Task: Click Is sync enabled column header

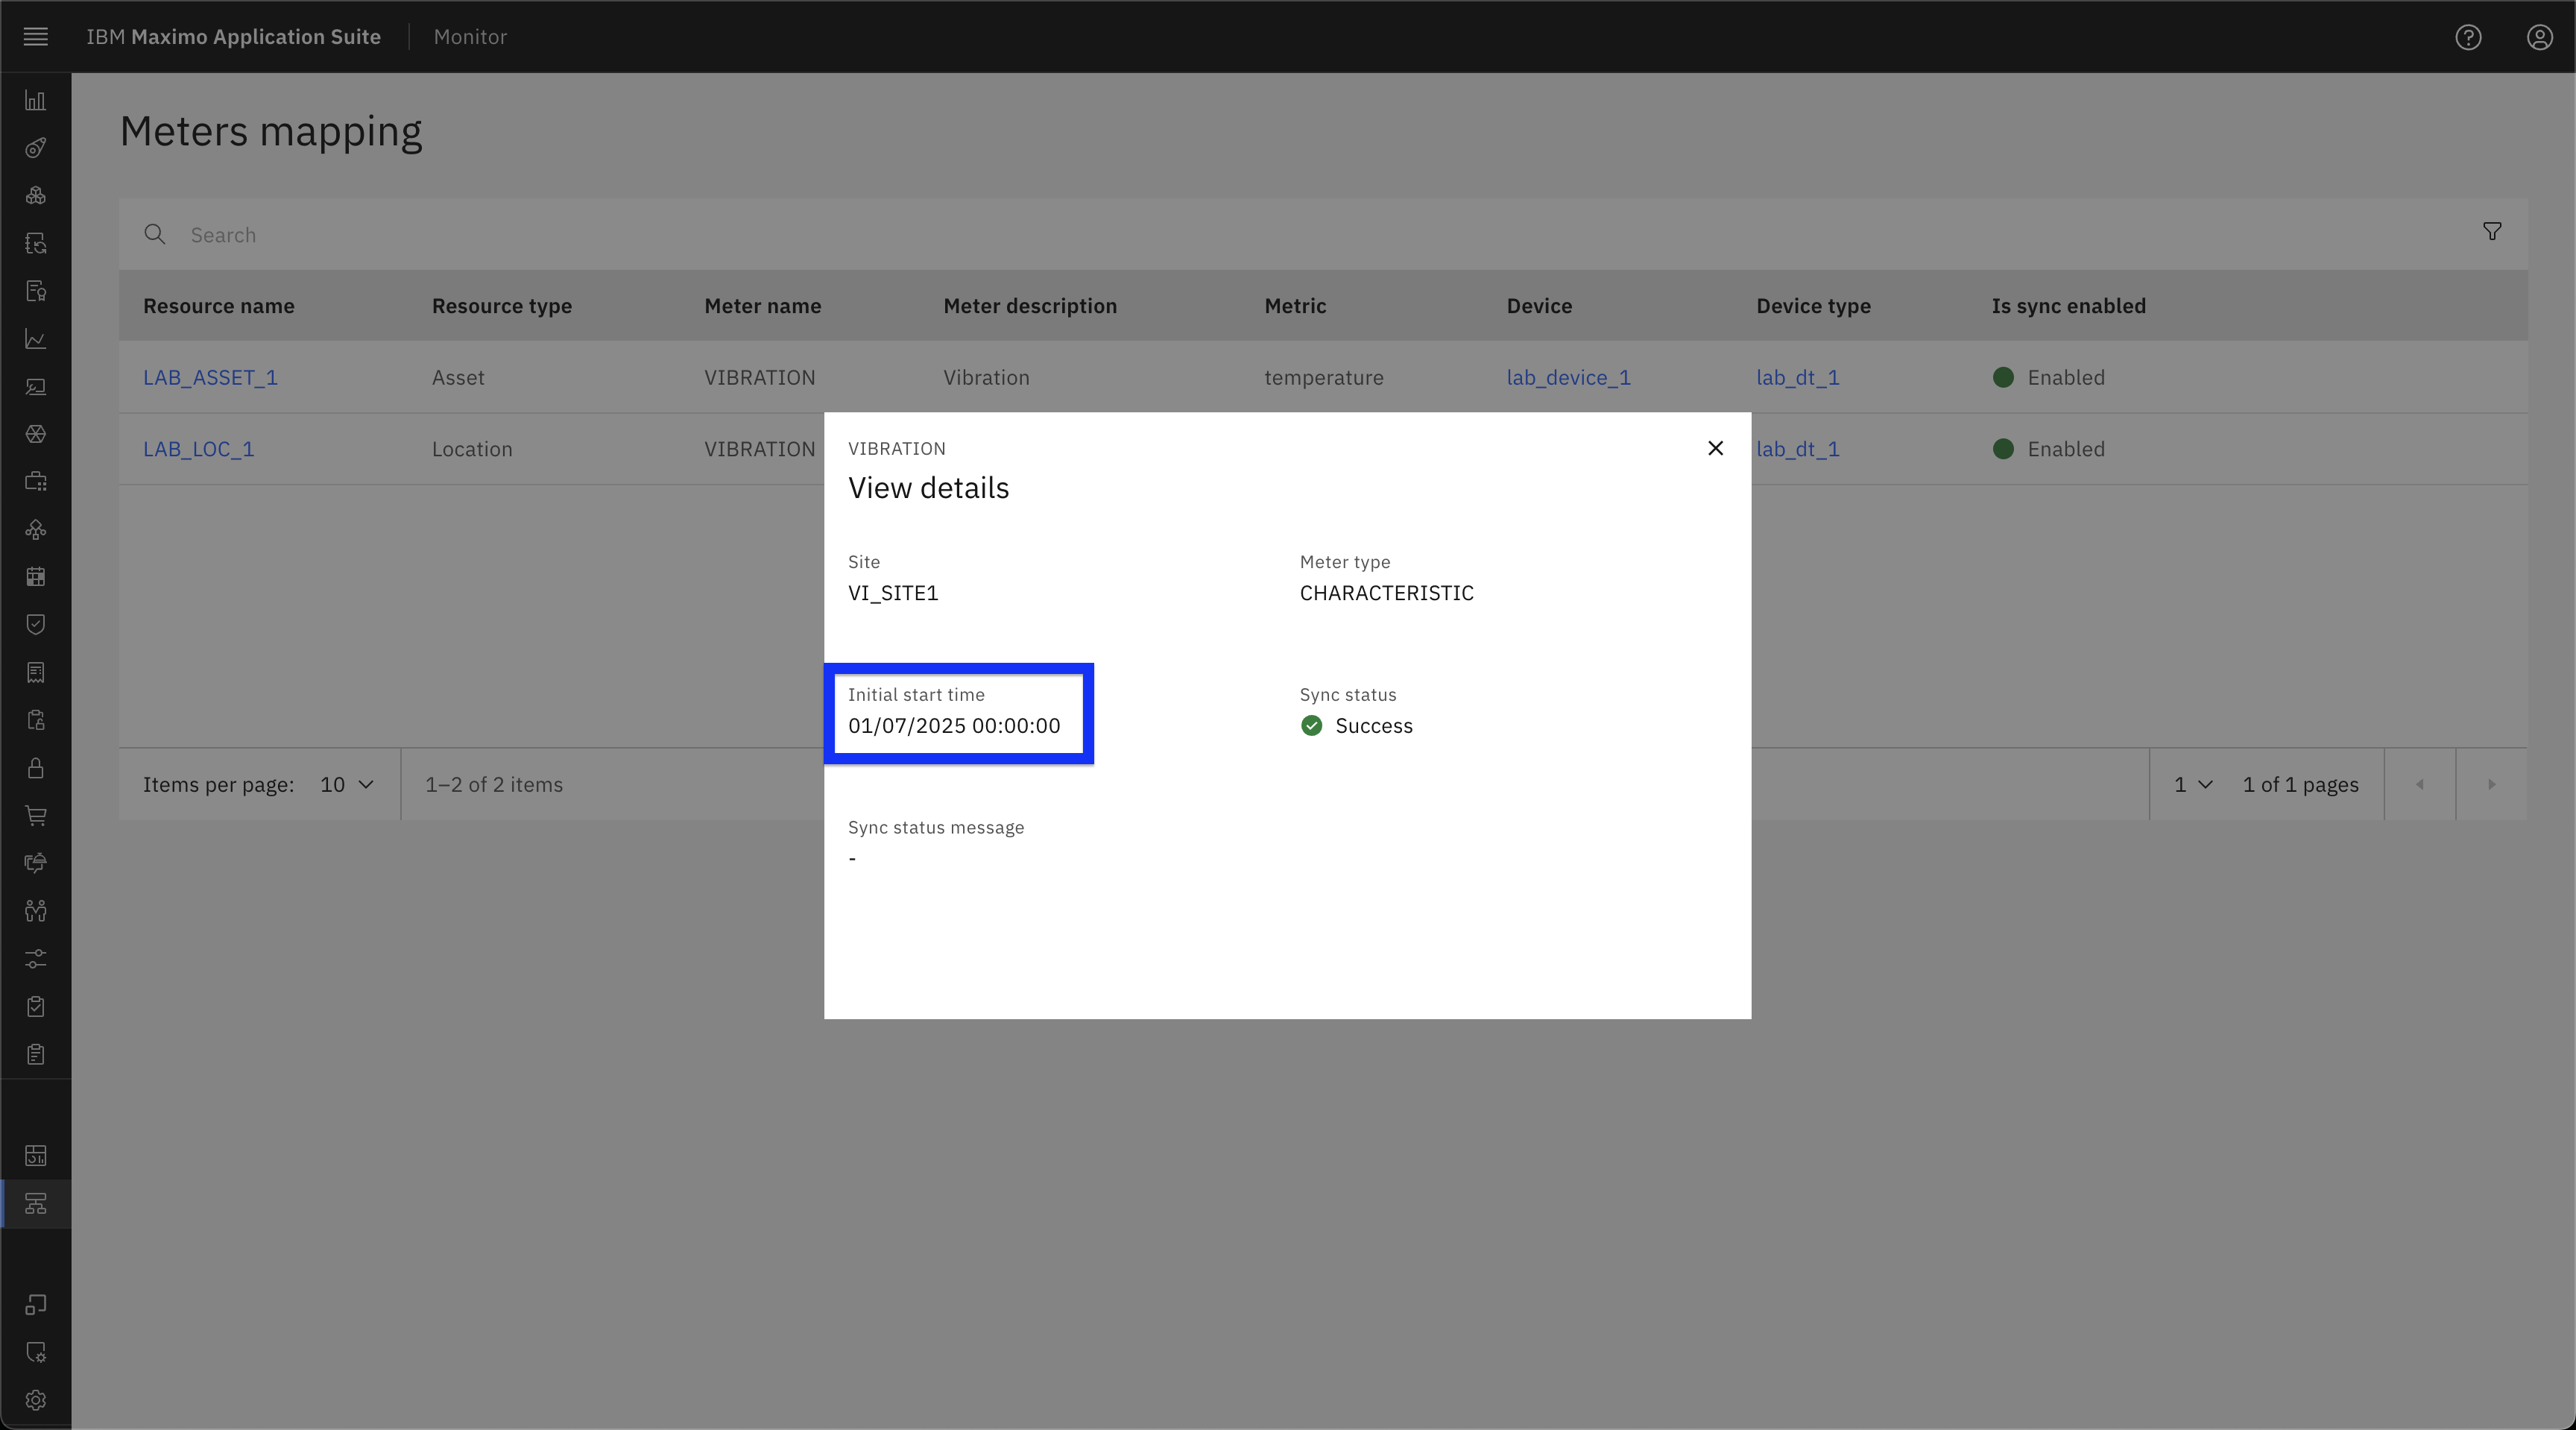Action: 2068,306
